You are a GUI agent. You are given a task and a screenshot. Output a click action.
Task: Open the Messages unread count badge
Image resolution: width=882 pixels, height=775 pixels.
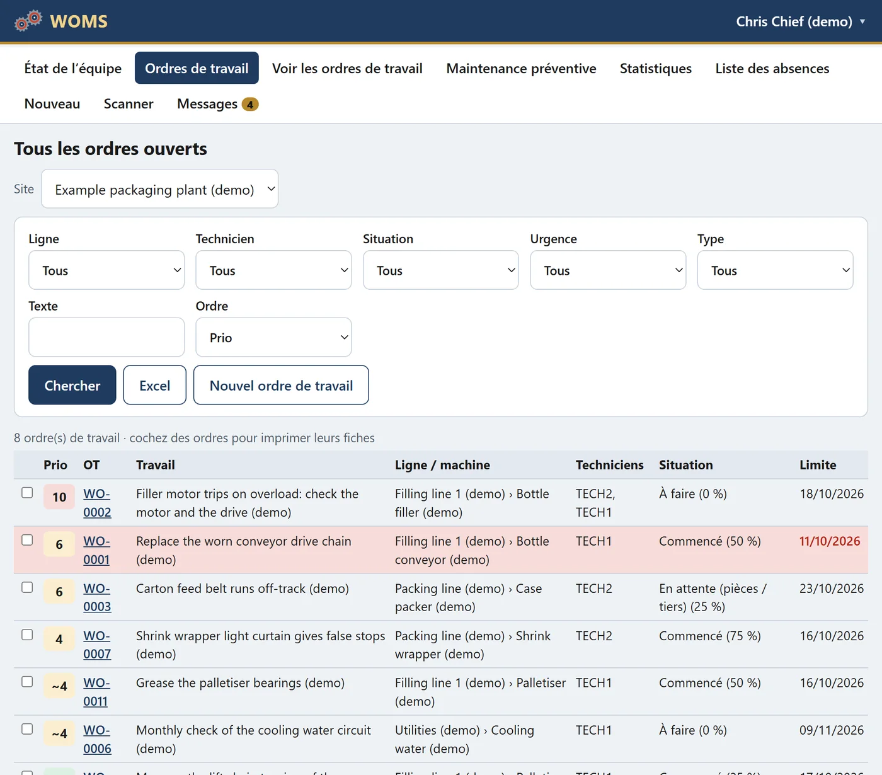pos(250,105)
